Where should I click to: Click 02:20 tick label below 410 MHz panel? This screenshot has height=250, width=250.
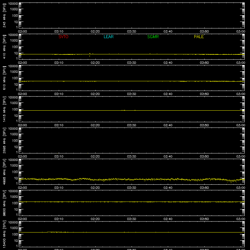95,63
